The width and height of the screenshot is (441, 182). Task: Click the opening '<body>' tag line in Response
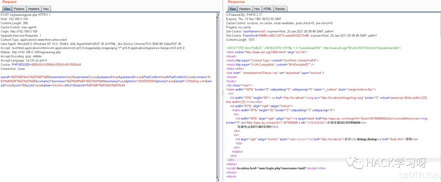(232, 81)
